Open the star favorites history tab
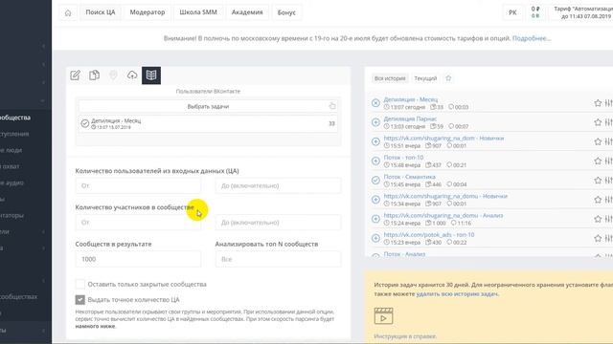 point(448,78)
